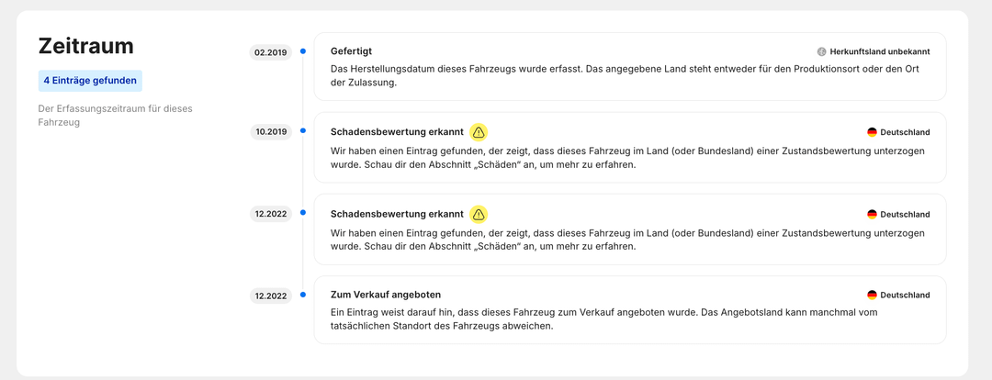Click the 02.2019 date badge
The height and width of the screenshot is (380, 992).
(x=271, y=52)
